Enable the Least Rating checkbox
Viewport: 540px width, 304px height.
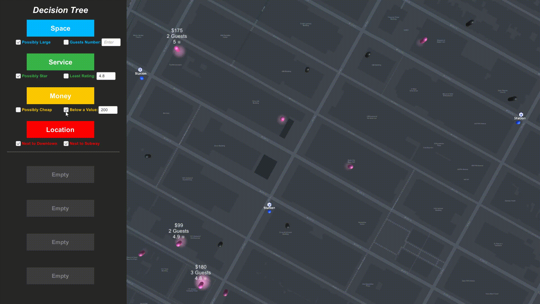pos(66,76)
